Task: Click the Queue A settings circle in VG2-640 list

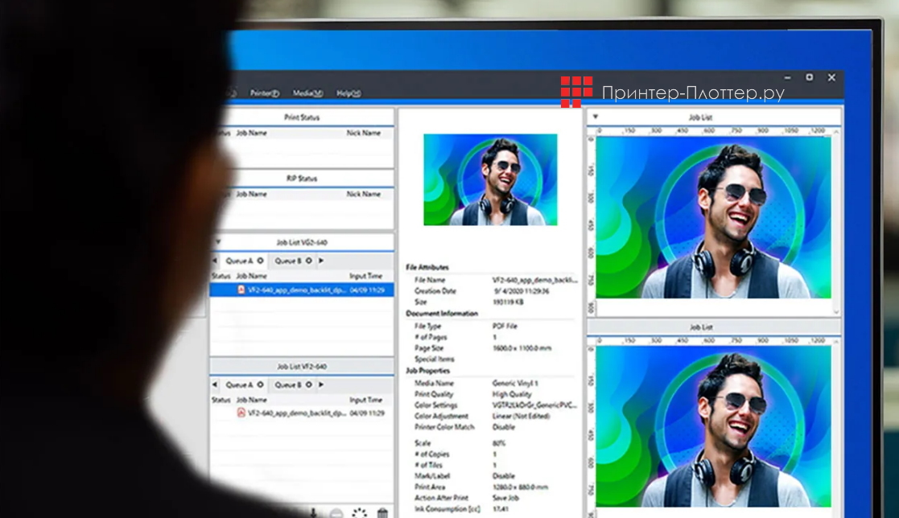Action: click(x=260, y=261)
